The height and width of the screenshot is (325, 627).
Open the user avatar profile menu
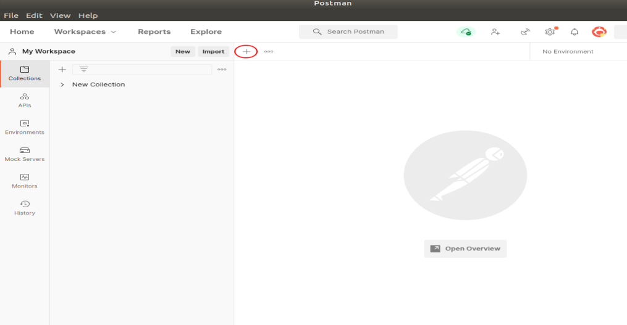coord(599,32)
